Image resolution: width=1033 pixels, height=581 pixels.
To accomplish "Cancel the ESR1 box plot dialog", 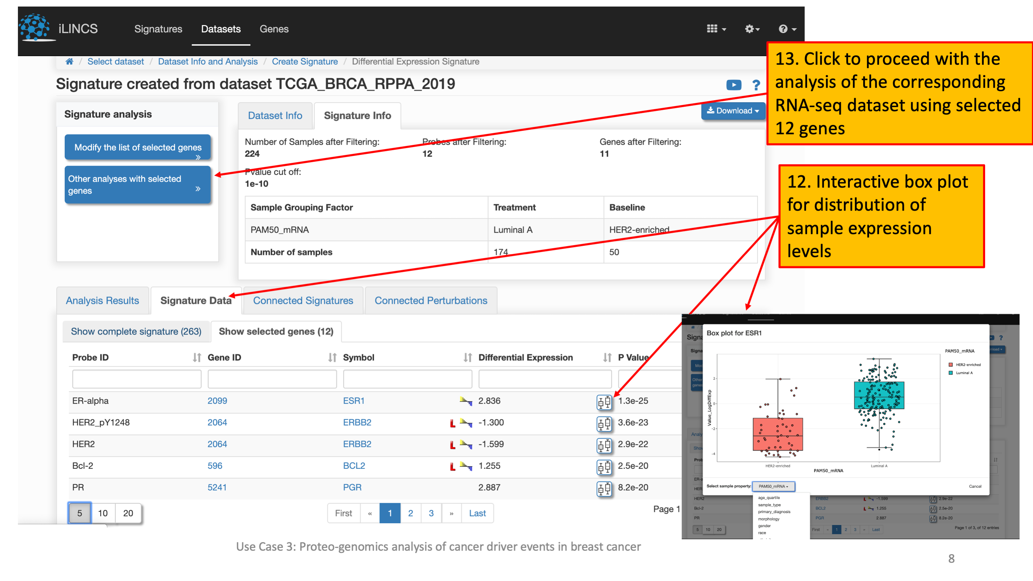I will coord(975,486).
